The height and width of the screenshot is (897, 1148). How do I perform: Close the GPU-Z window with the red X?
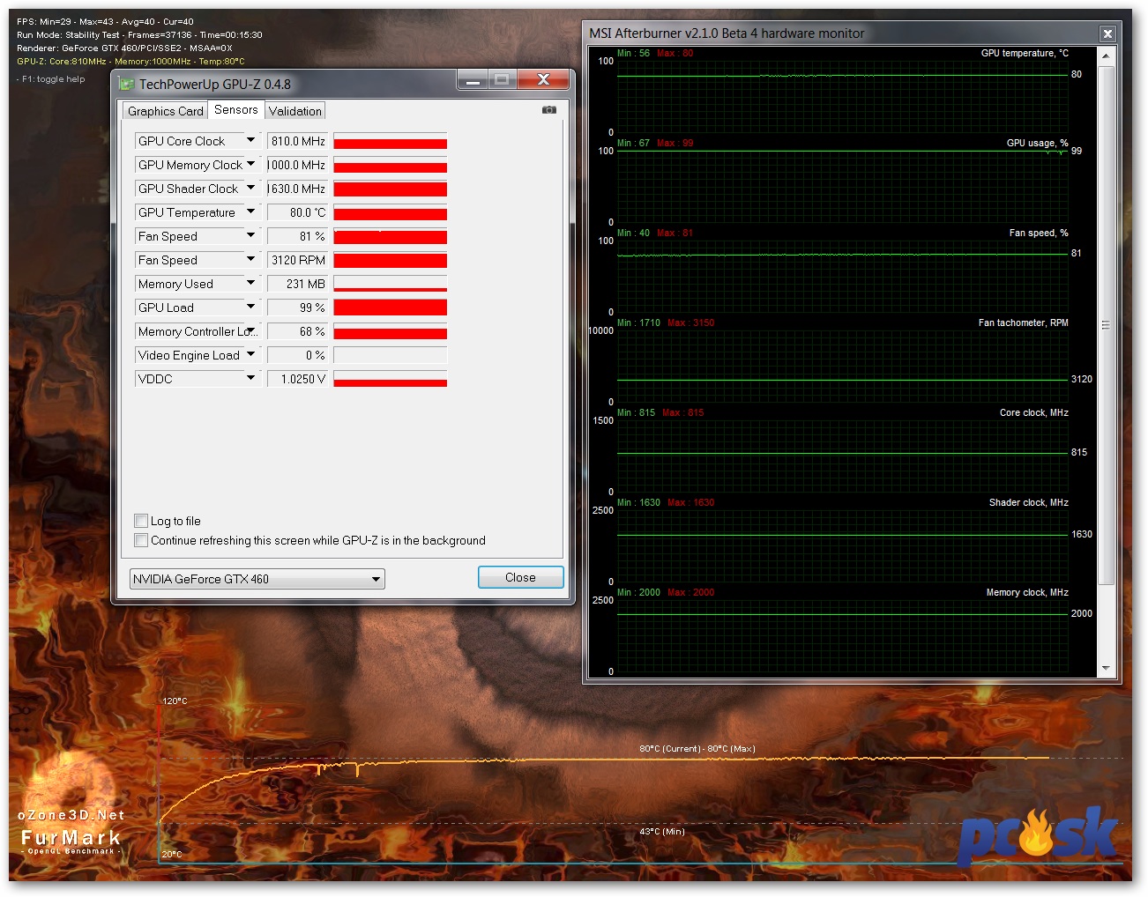pos(543,79)
